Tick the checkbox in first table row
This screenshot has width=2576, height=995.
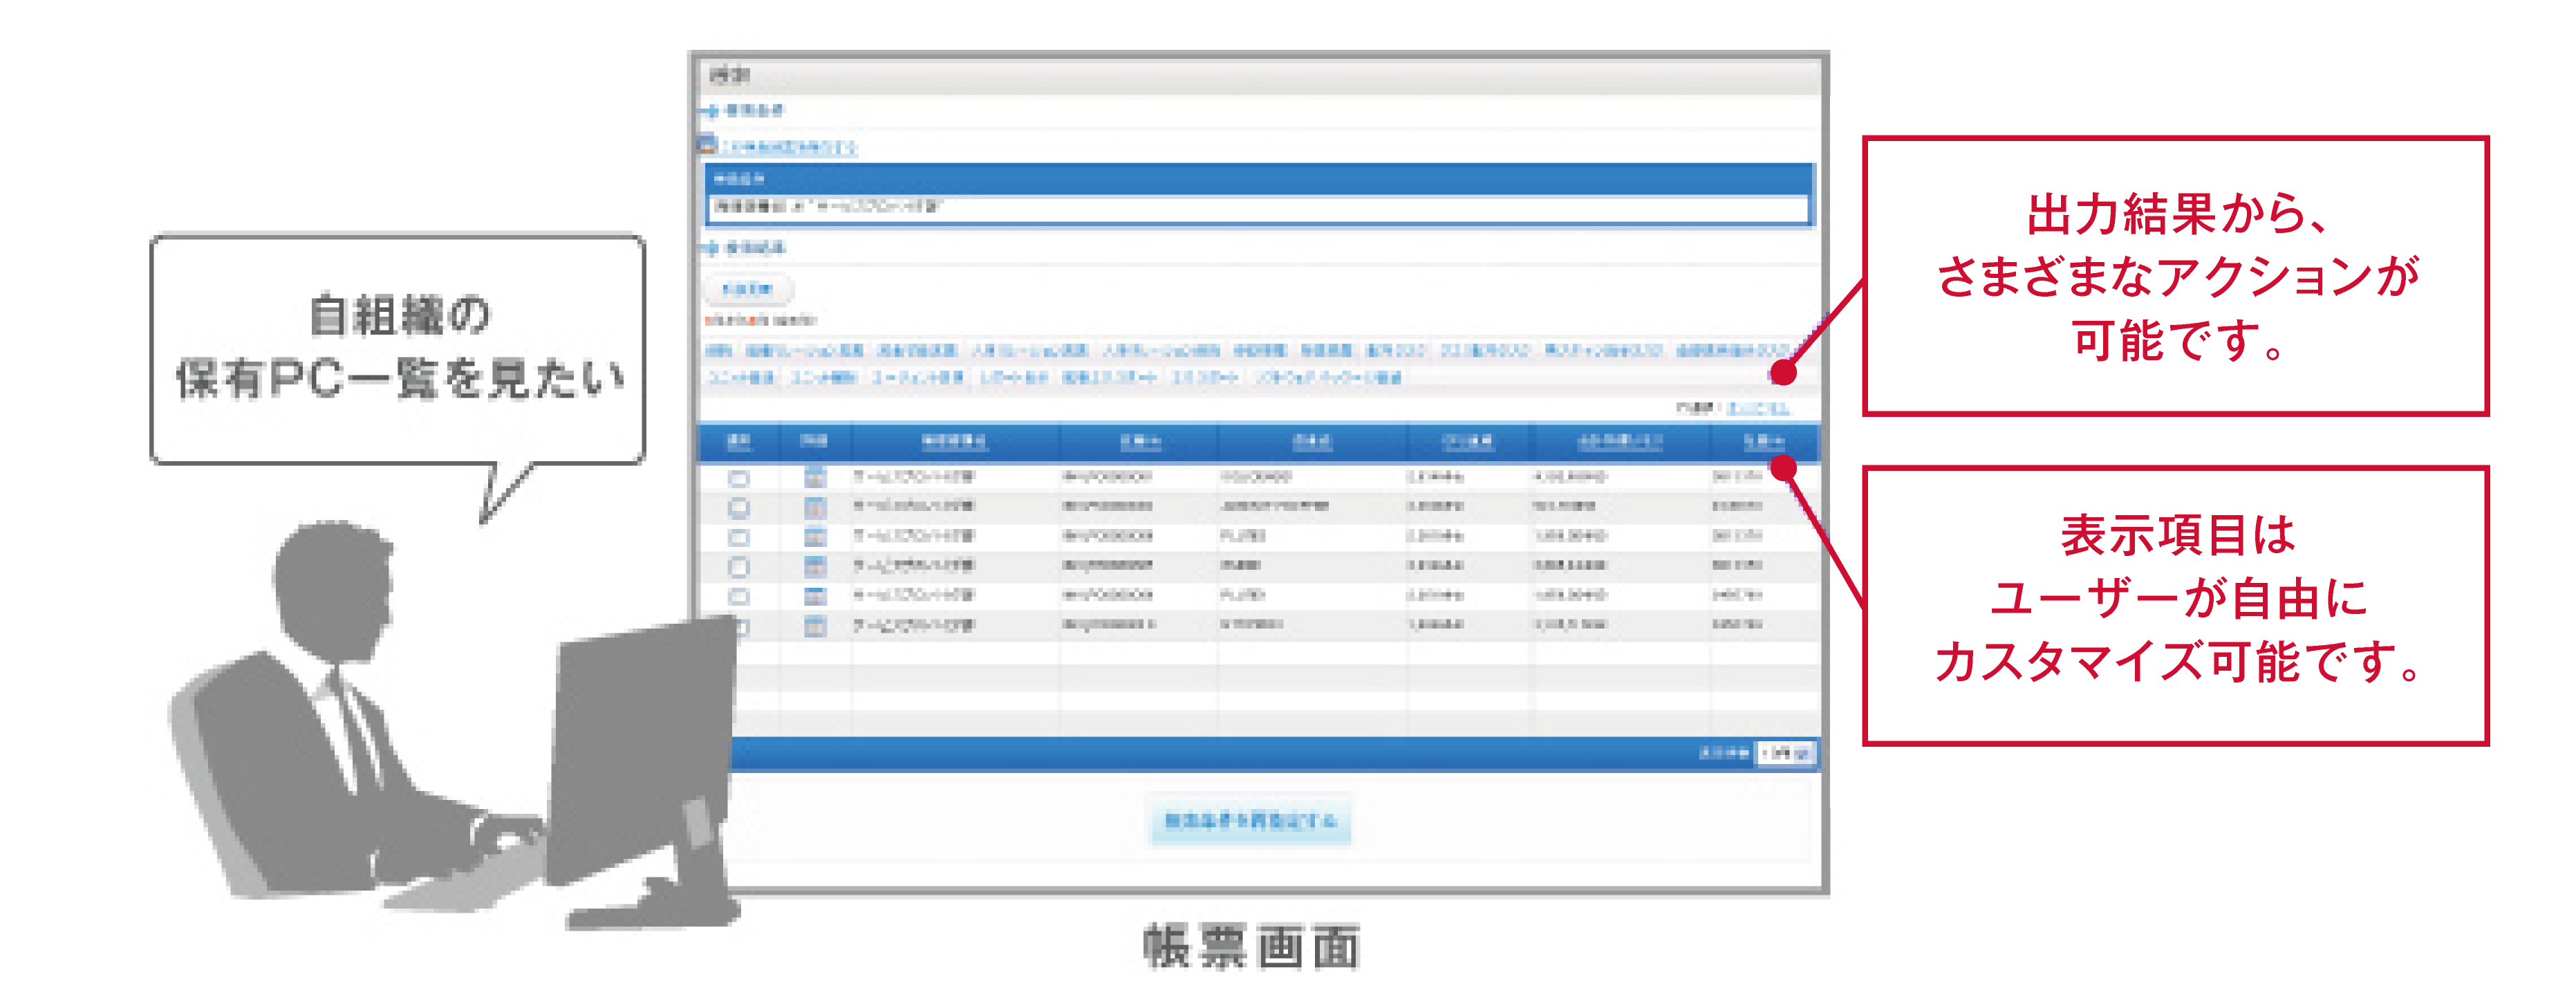(739, 478)
